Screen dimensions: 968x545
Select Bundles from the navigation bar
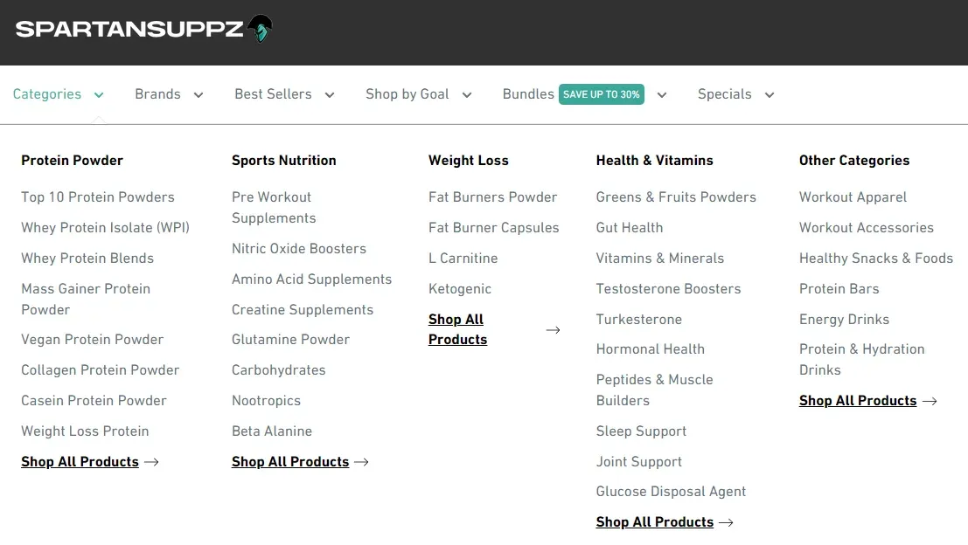(528, 93)
